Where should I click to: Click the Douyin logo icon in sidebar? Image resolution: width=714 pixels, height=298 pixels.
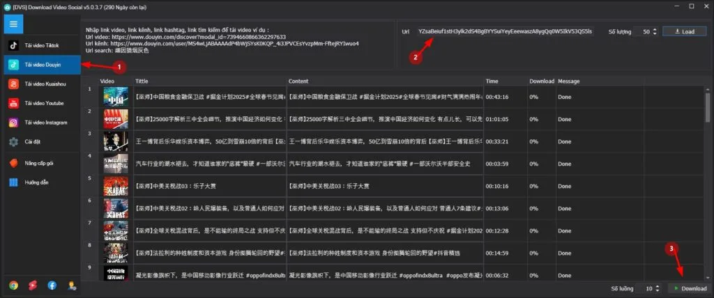pos(14,65)
